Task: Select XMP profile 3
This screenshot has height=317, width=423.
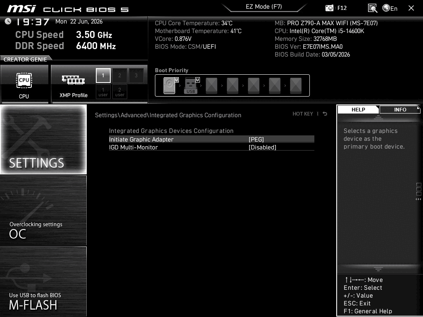Action: [136, 76]
